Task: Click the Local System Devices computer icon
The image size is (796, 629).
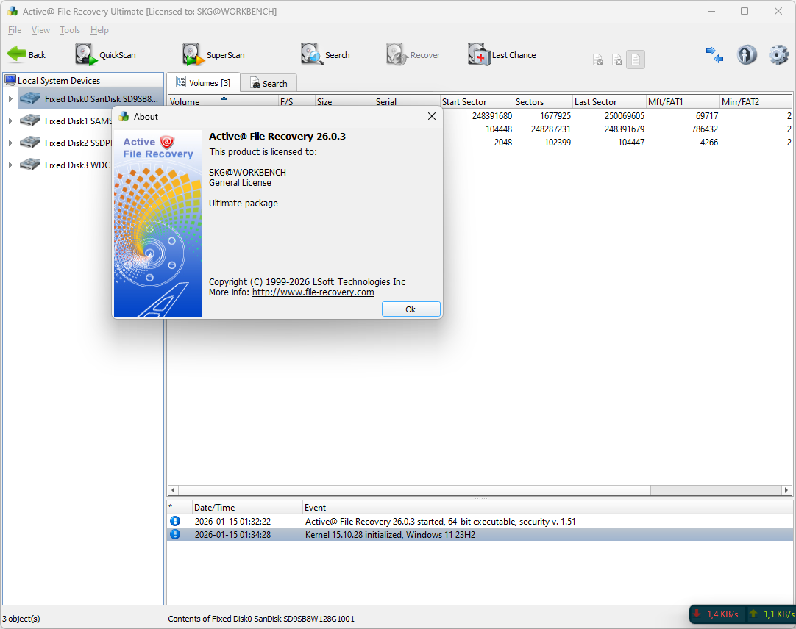Action: [x=10, y=80]
